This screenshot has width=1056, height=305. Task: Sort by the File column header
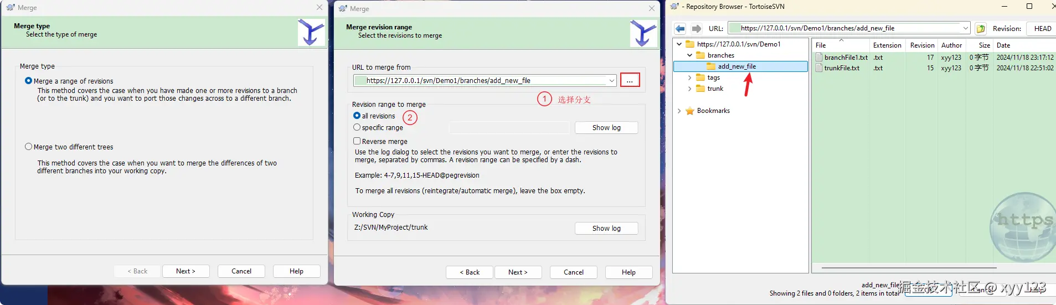pyautogui.click(x=841, y=45)
